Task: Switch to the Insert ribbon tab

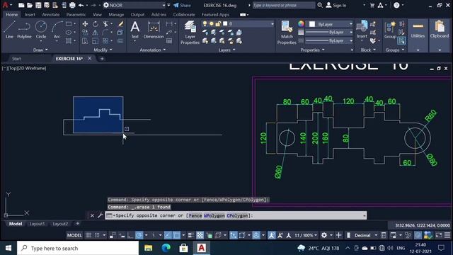Action: [30, 14]
